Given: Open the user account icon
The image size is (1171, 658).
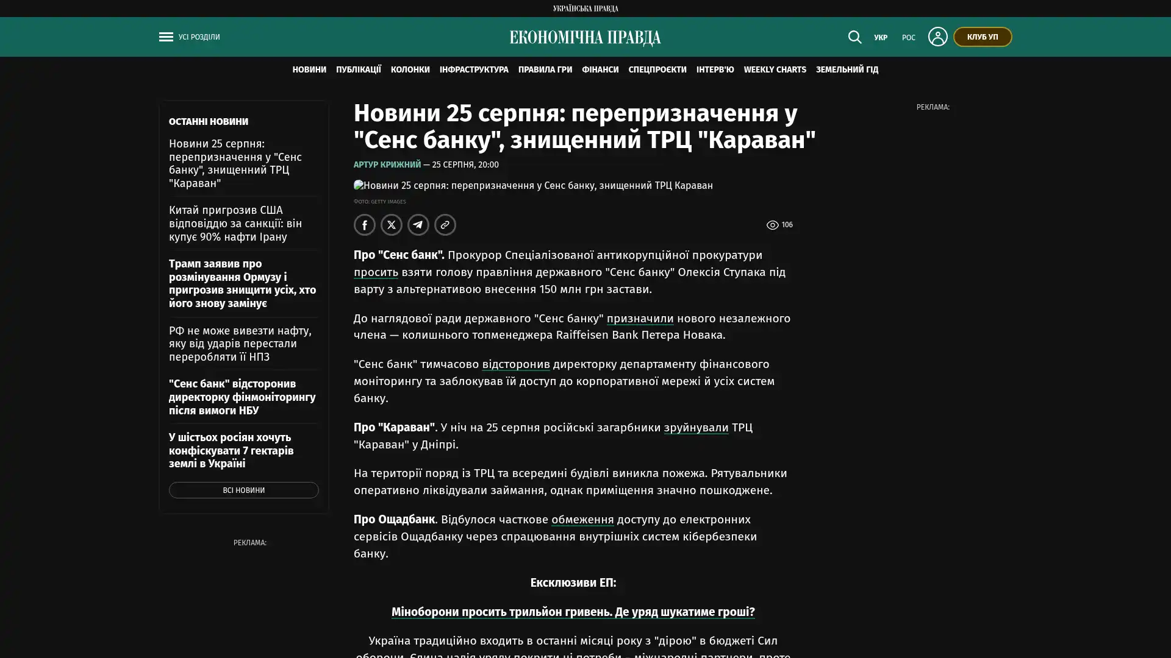Looking at the screenshot, I should point(937,37).
